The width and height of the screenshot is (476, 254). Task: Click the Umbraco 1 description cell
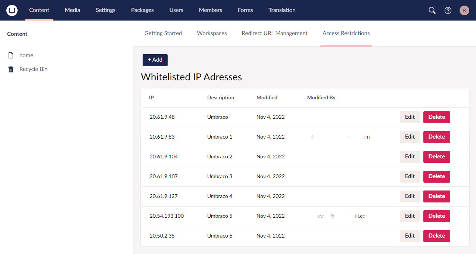pos(220,137)
